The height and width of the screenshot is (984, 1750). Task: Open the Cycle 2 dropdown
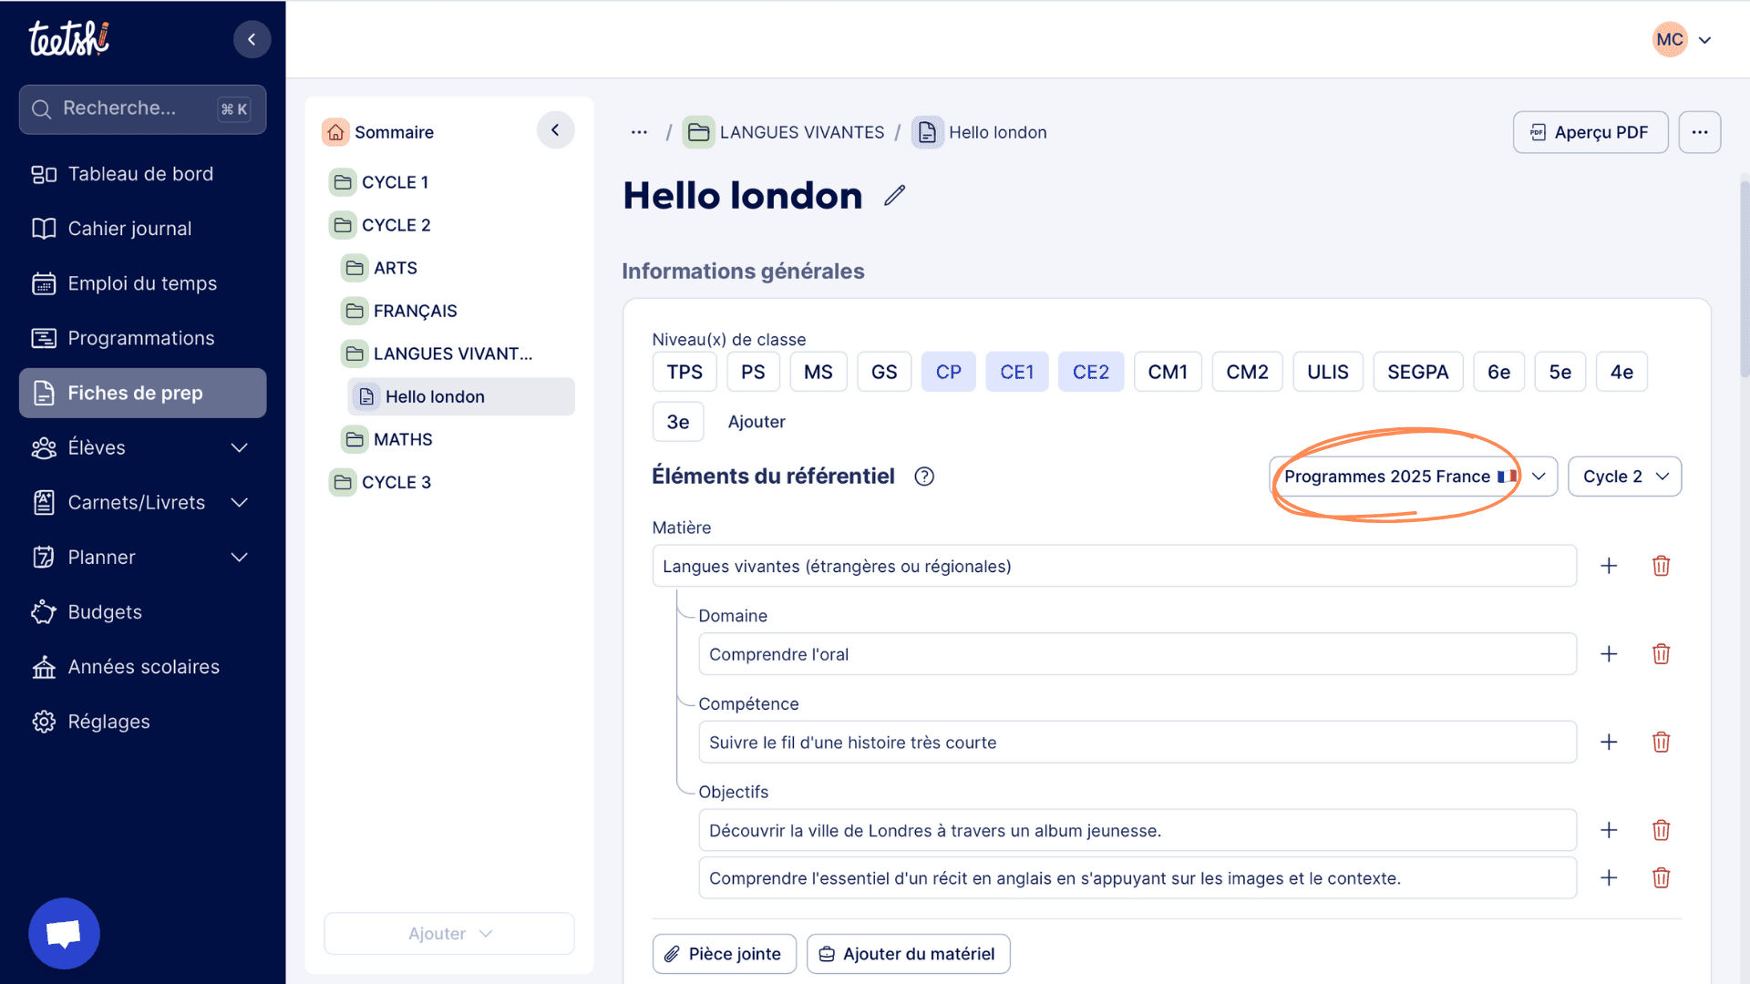click(1624, 477)
